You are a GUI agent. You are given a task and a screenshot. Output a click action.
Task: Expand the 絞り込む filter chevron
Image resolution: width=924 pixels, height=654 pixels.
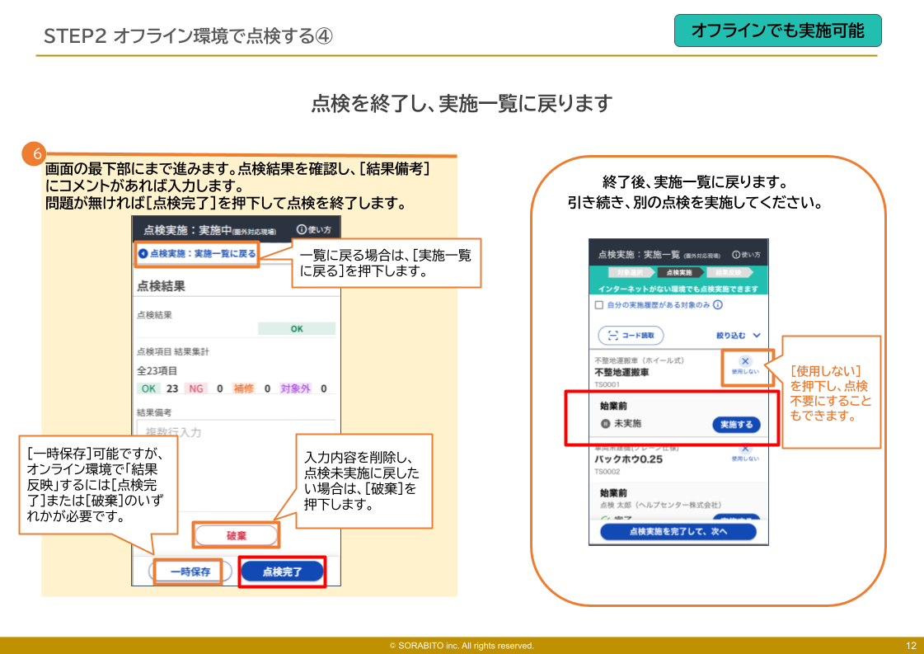(x=757, y=336)
